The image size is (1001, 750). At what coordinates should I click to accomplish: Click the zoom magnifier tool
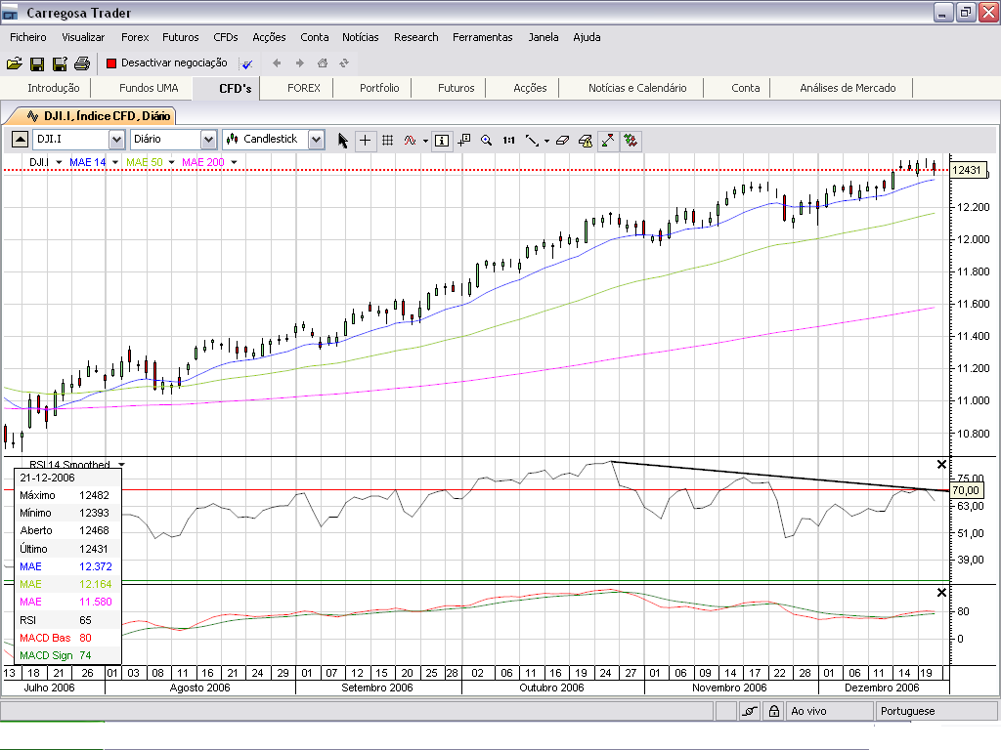(x=486, y=140)
